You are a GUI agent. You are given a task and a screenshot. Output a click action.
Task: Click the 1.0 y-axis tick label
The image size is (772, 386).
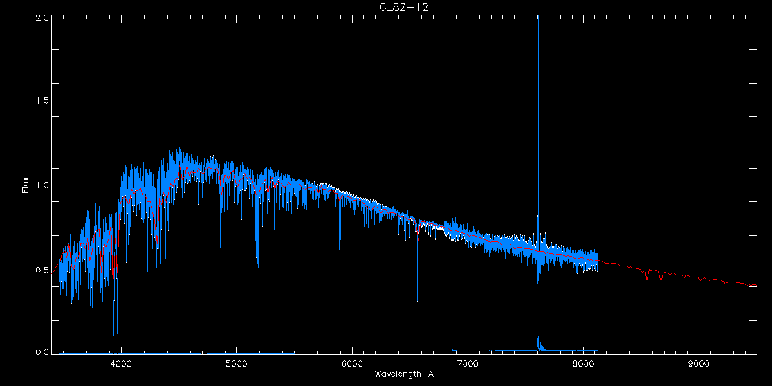point(42,185)
